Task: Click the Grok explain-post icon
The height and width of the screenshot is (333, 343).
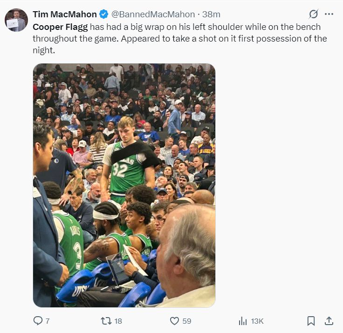Action: (x=314, y=14)
